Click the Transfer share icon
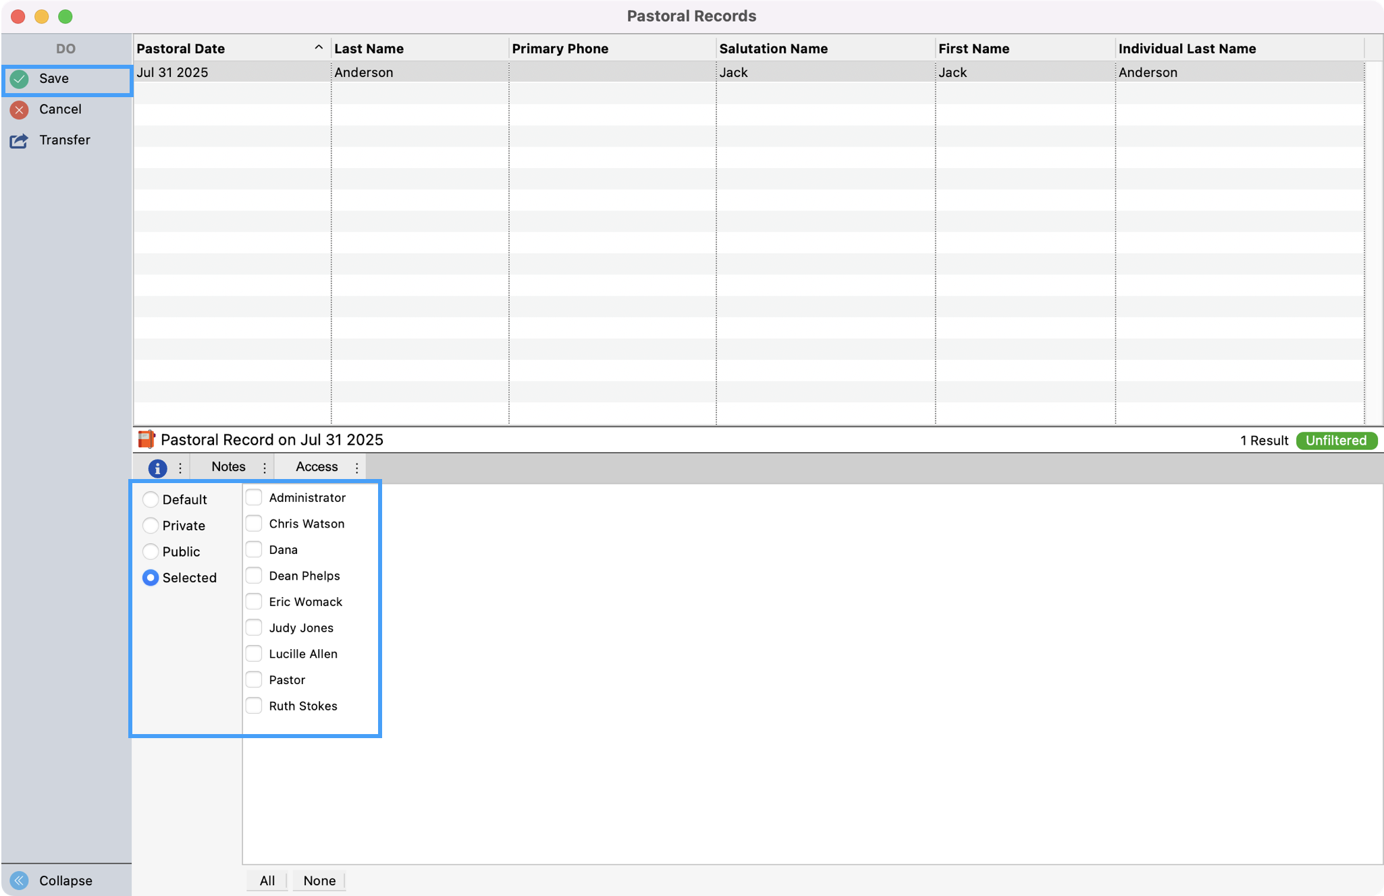 [19, 140]
